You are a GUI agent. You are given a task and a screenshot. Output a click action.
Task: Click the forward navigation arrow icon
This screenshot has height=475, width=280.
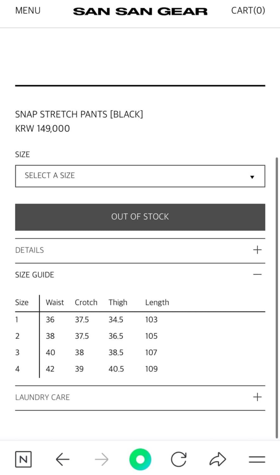(x=101, y=459)
